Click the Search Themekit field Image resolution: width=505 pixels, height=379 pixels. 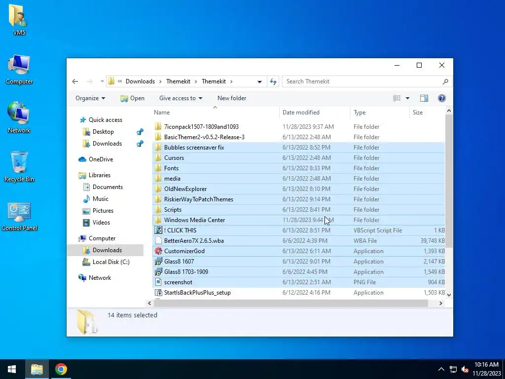(x=367, y=81)
